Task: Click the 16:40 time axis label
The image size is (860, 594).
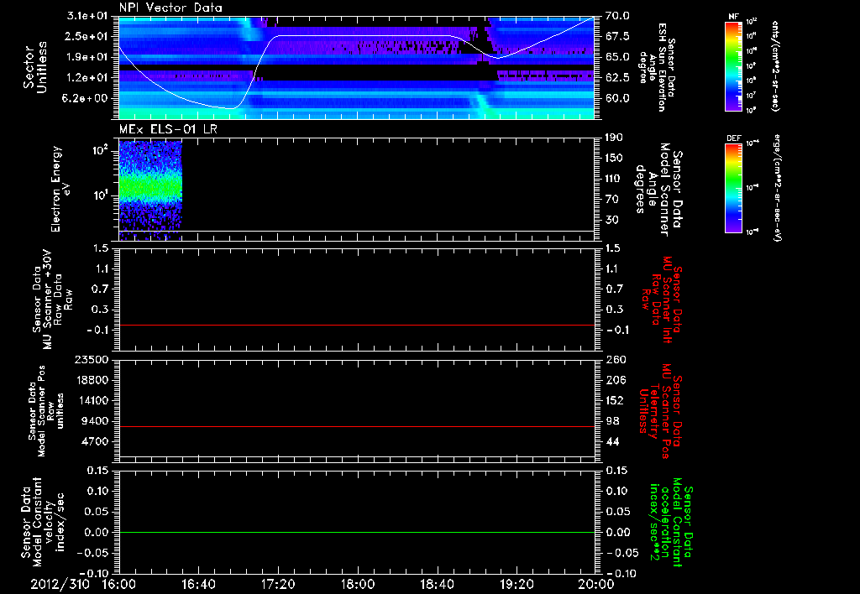Action: 198,584
